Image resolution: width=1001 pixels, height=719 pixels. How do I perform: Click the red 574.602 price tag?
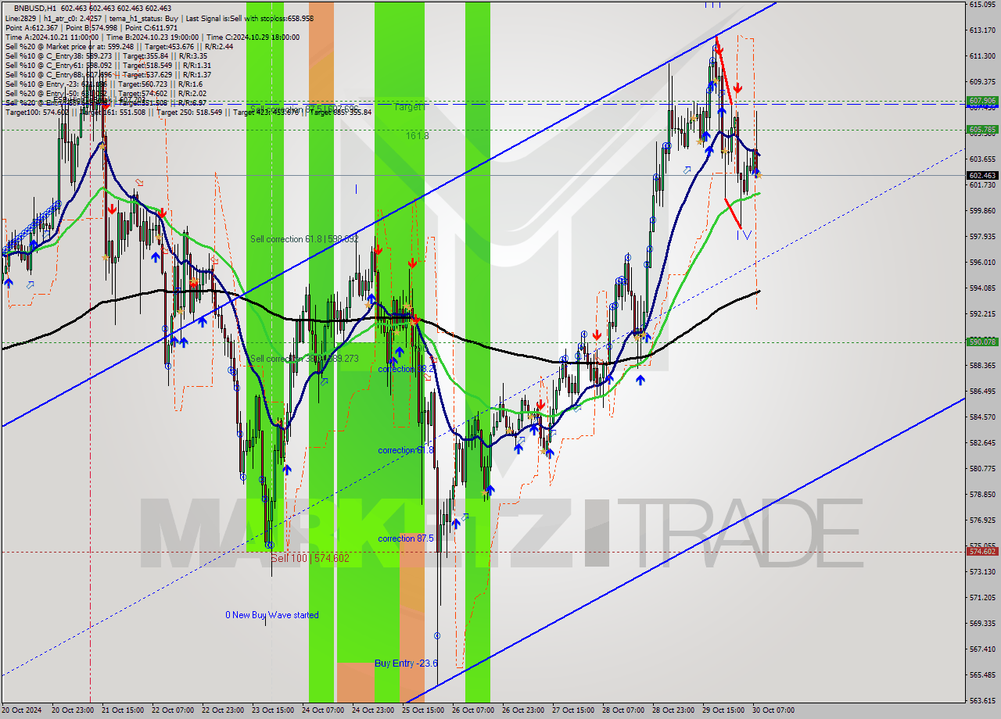(982, 551)
